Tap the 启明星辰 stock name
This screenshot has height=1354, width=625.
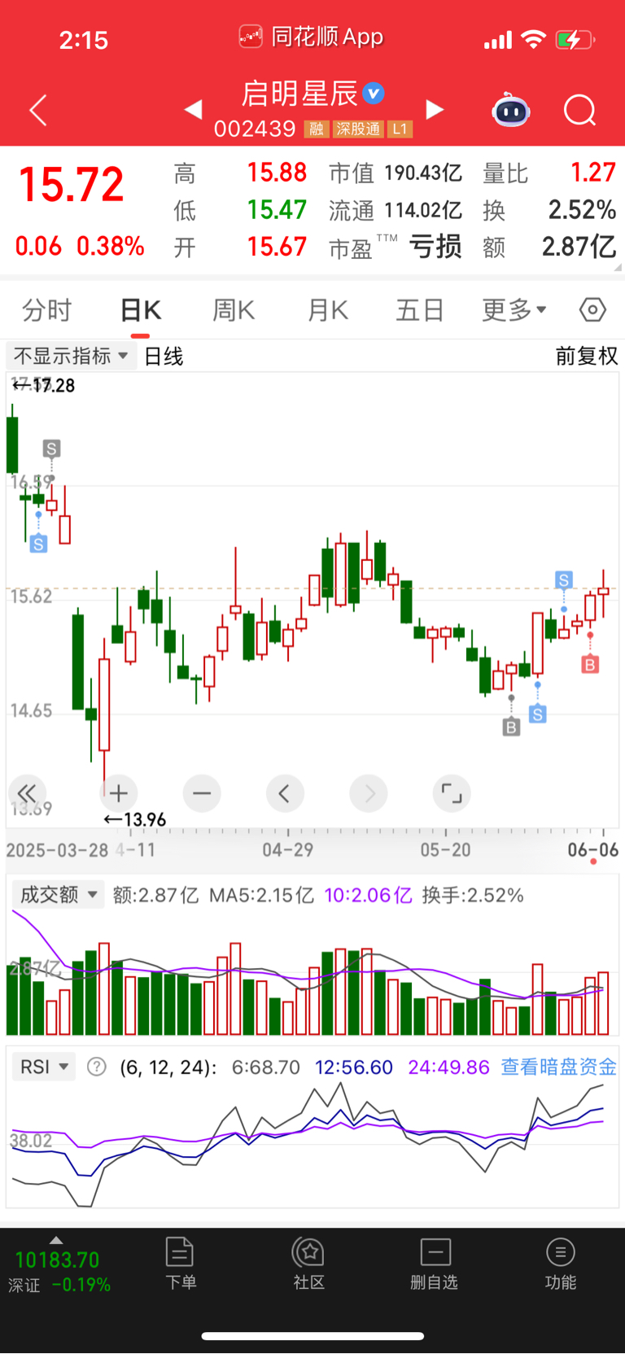point(299,94)
